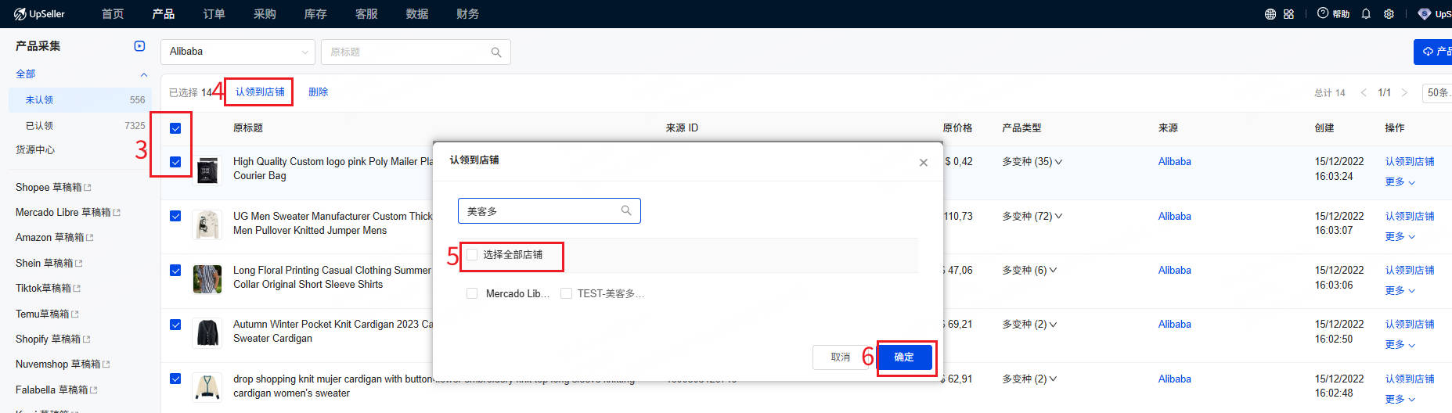1452x413 pixels.
Task: Click the globe language icon
Action: pyautogui.click(x=1270, y=14)
